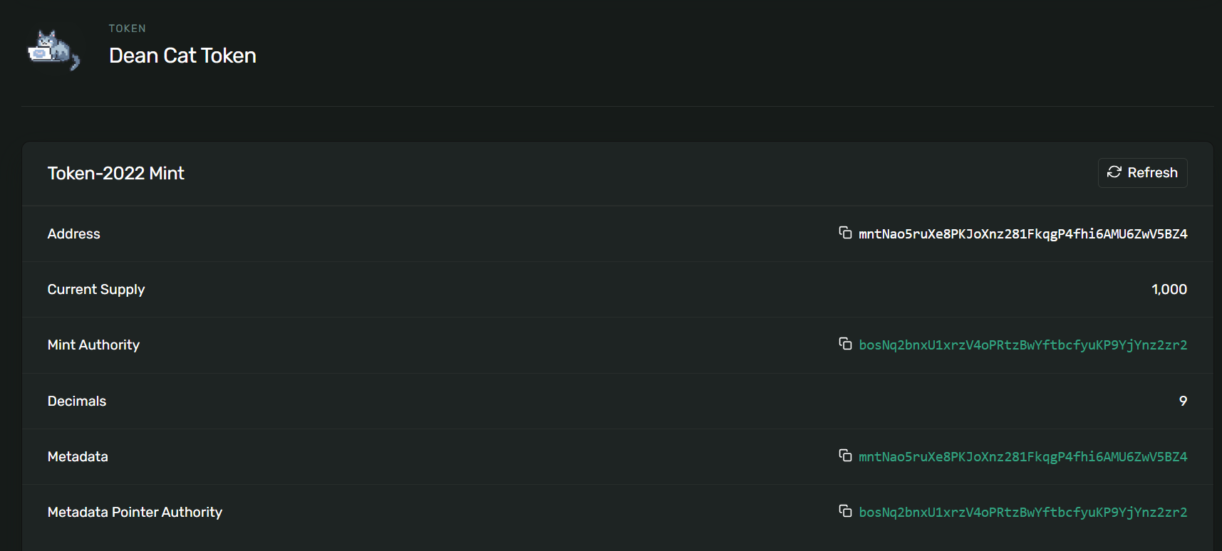This screenshot has height=551, width=1222.
Task: Copy the Mint Authority address
Action: [845, 344]
